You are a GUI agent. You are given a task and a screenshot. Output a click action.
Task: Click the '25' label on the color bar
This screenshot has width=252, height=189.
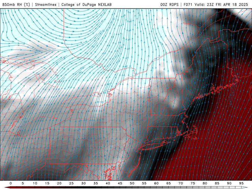(72, 183)
